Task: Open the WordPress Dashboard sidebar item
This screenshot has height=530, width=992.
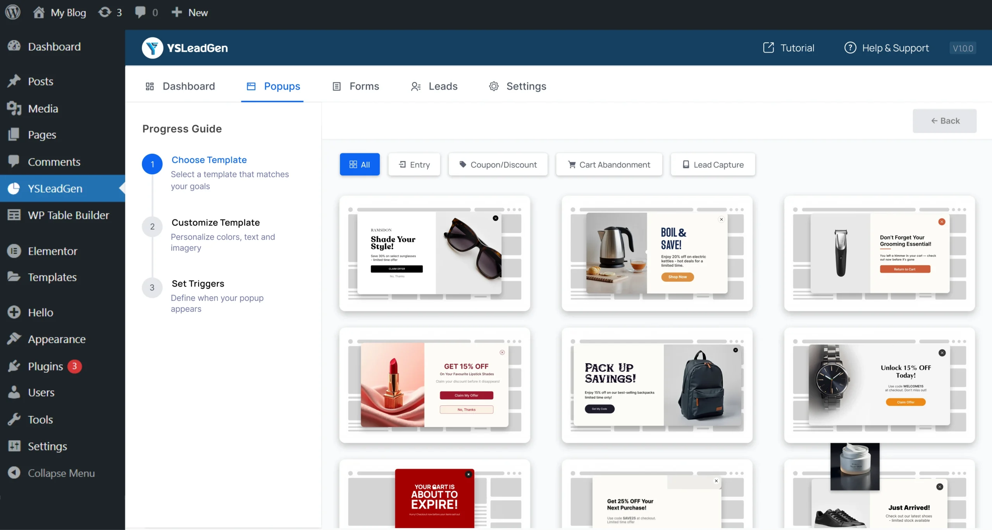Action: (x=62, y=46)
